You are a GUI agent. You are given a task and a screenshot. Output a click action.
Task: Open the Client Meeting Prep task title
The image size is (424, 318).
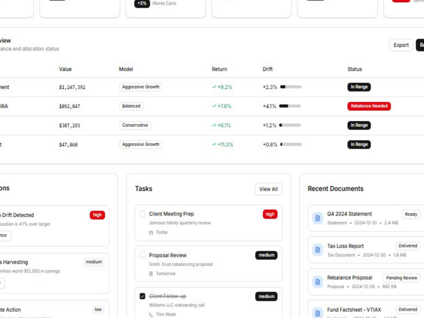coord(171,214)
